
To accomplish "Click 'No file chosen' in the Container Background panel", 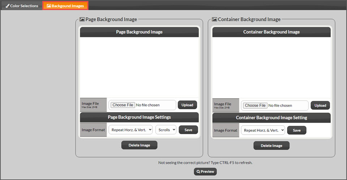I will 280,105.
